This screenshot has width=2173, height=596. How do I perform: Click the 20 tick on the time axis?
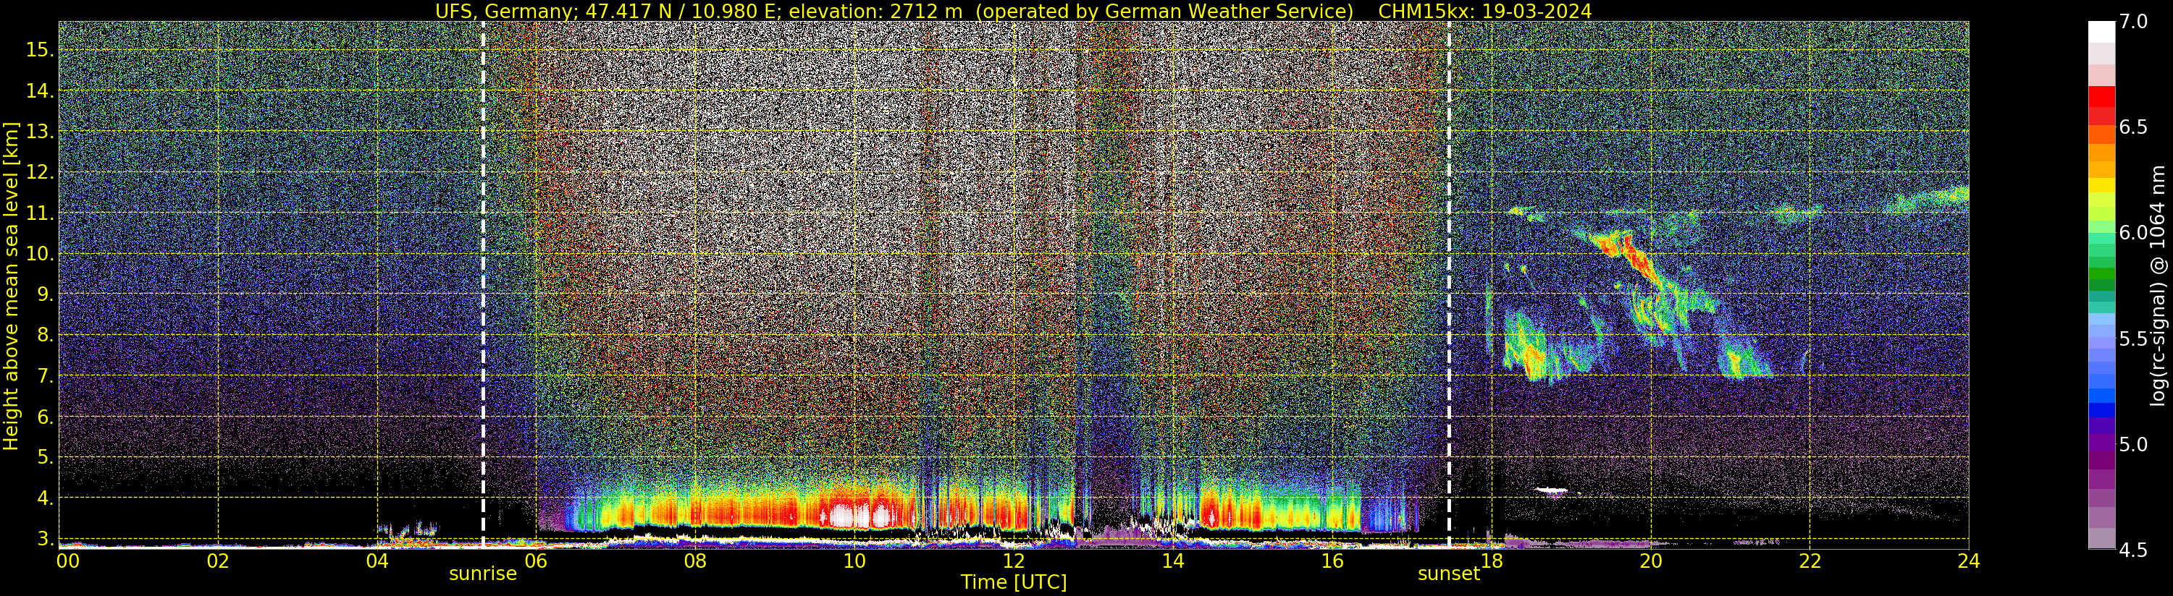click(x=1650, y=561)
